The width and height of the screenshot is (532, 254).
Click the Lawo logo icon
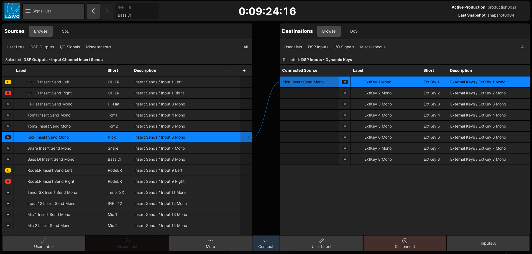pyautogui.click(x=12, y=11)
